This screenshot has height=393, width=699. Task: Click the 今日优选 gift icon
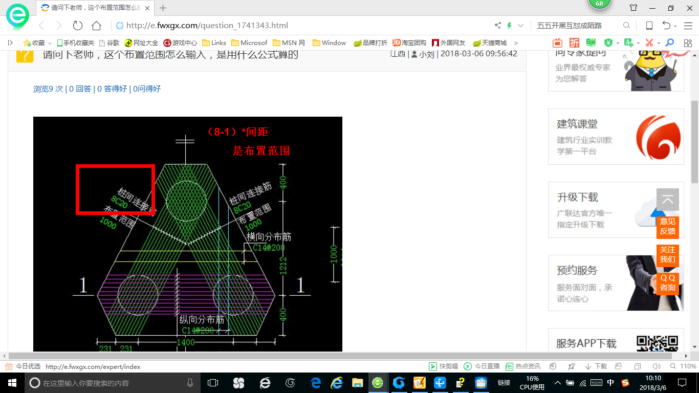[x=9, y=366]
